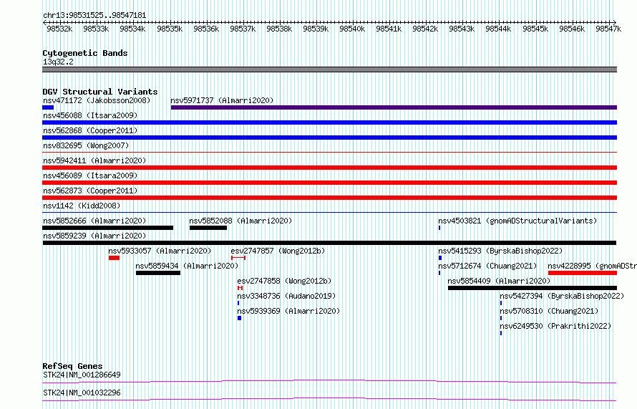Click nsv5859239 (Almarri2020) label

pos(94,236)
